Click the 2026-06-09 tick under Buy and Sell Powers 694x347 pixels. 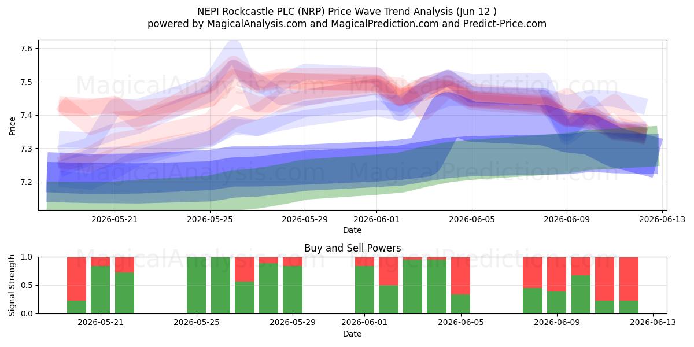(557, 323)
